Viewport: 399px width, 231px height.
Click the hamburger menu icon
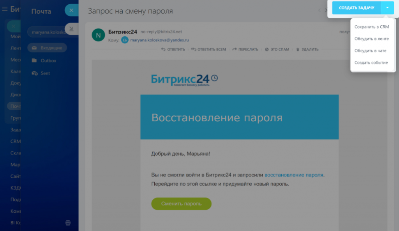point(5,9)
